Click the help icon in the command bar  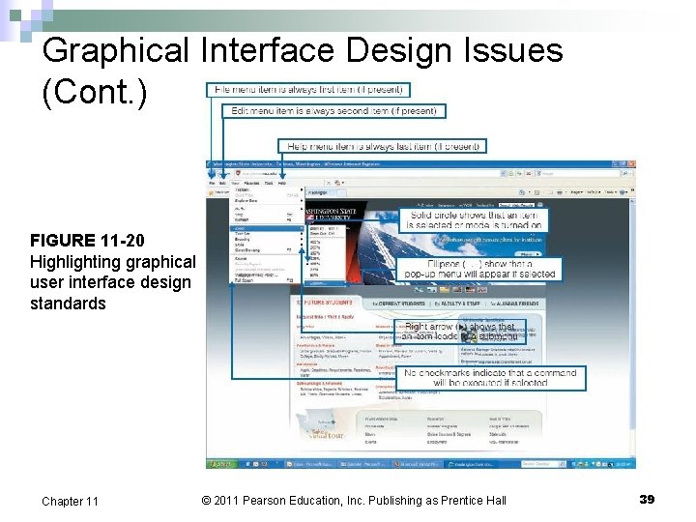tap(622, 192)
